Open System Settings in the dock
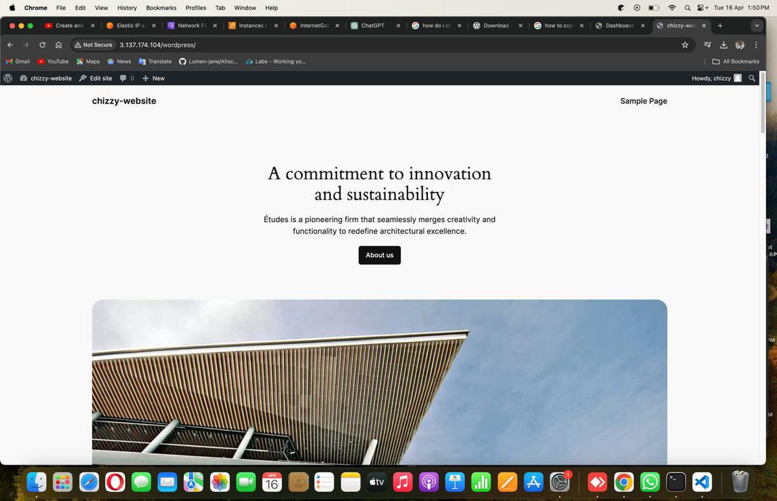 559,482
